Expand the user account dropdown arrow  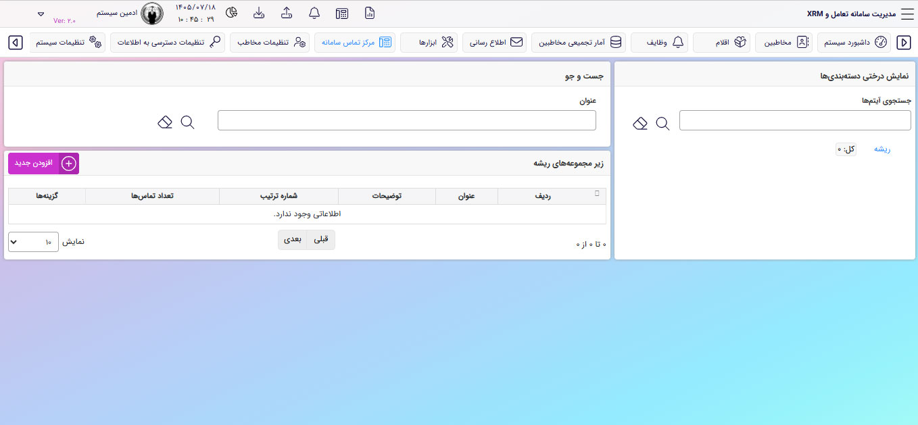point(41,14)
